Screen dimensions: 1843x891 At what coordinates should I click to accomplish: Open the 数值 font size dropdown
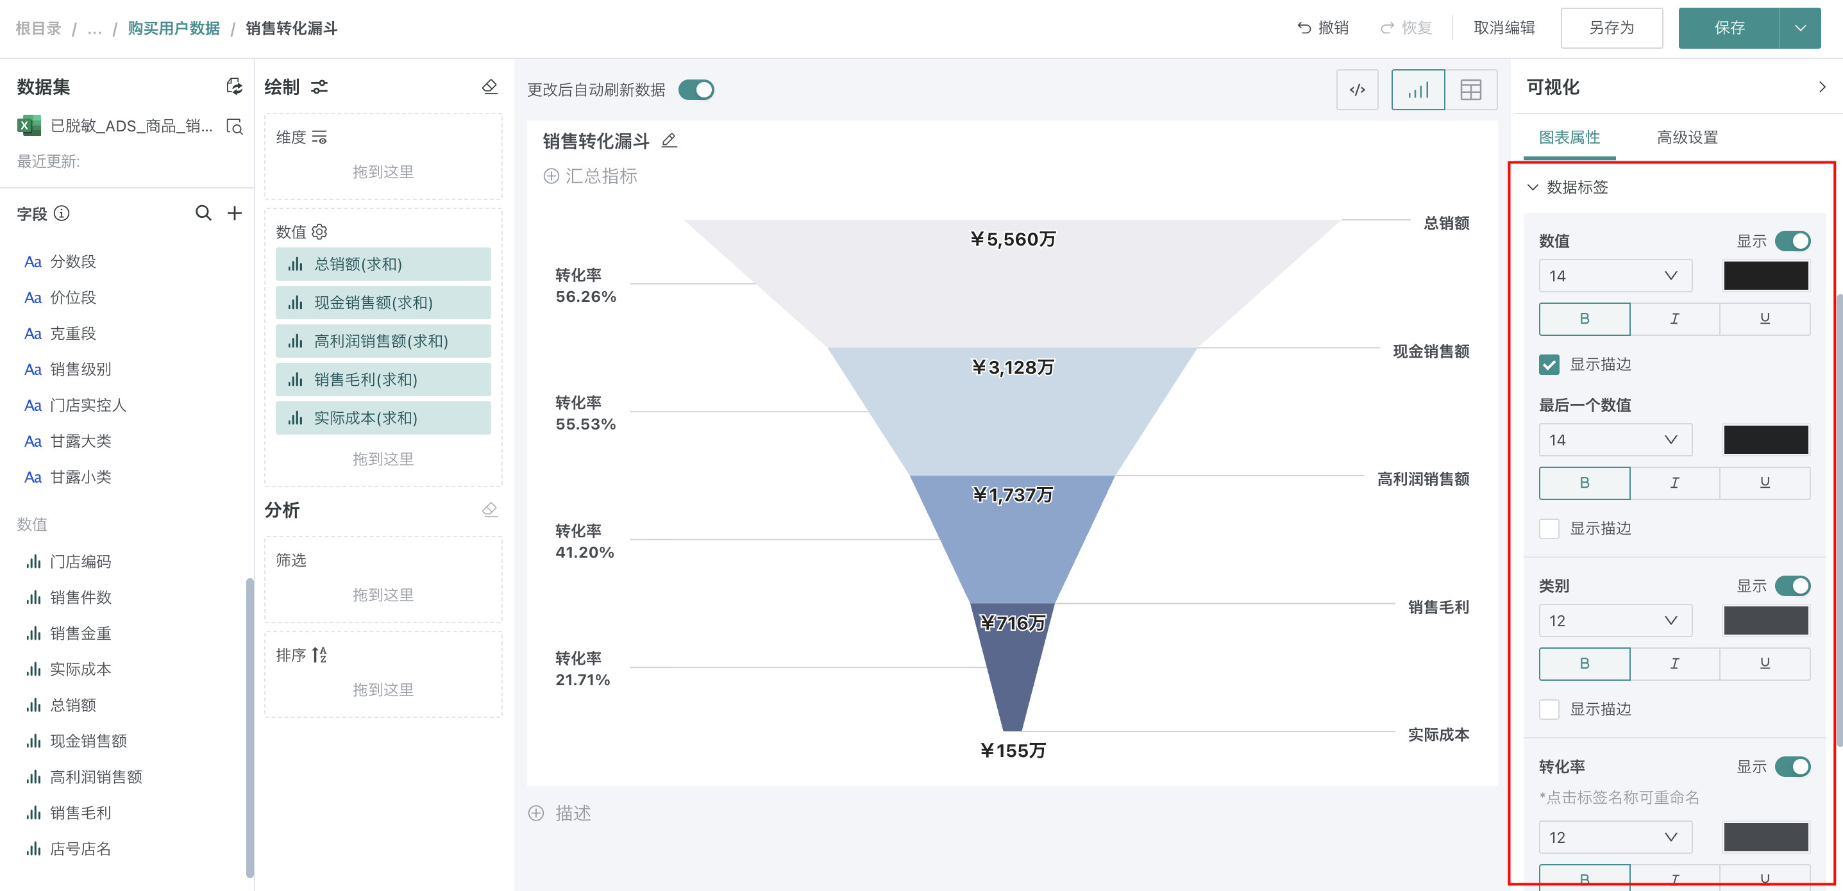coord(1615,276)
